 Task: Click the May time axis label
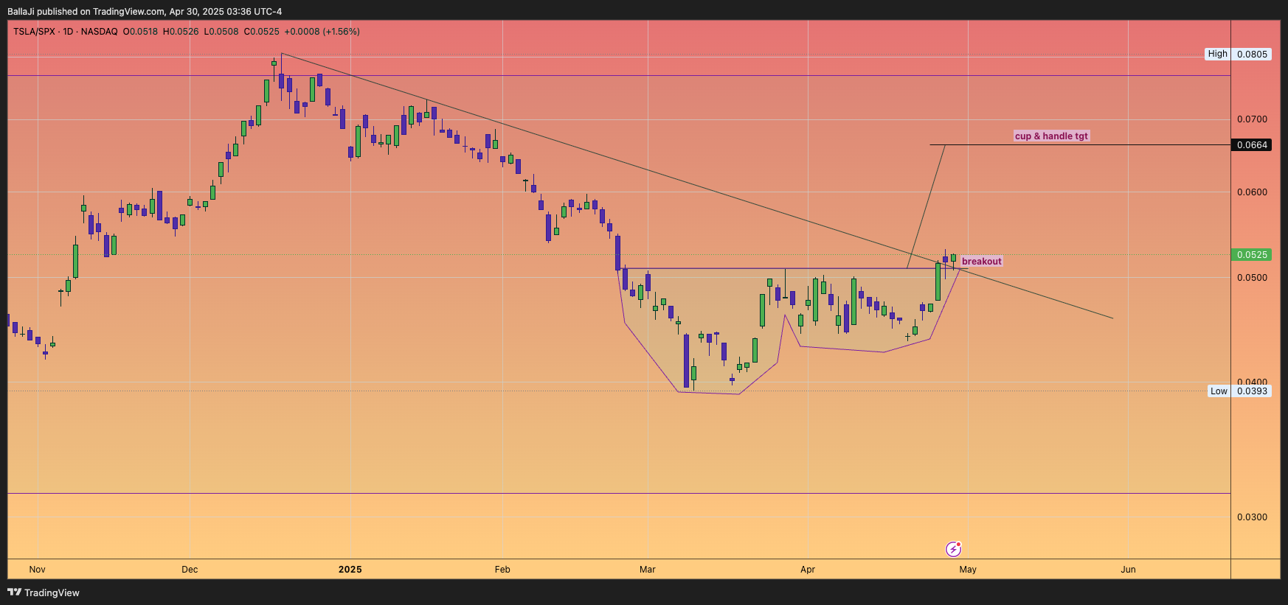click(968, 570)
